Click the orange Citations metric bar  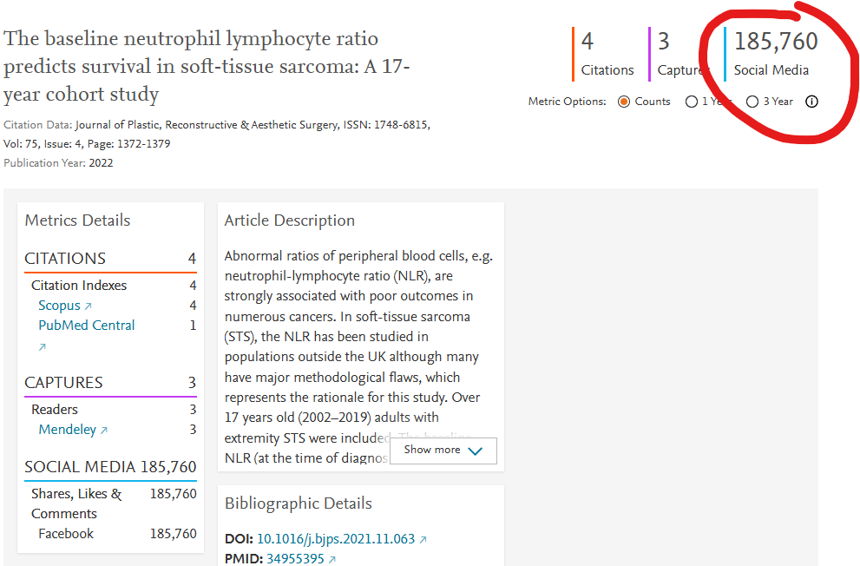573,54
